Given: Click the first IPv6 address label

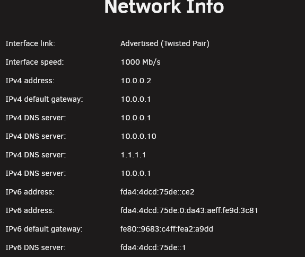Looking at the screenshot, I should (30, 192).
